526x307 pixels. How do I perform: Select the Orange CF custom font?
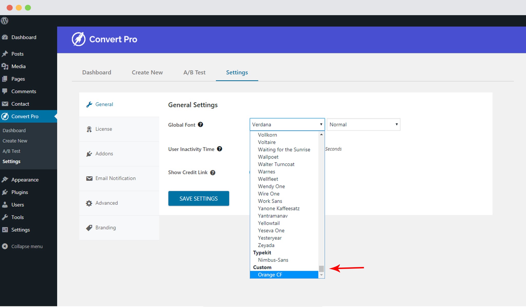point(270,275)
